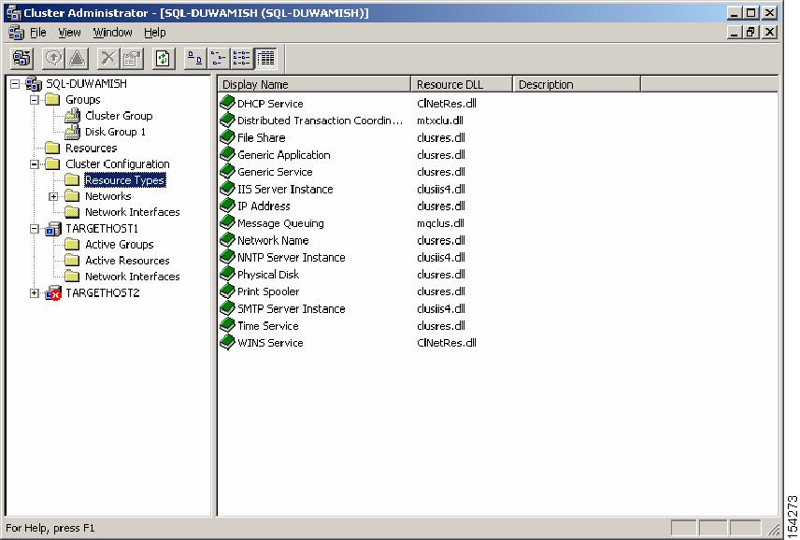
Task: Collapse the Cluster Configuration expander
Action: click(35, 164)
